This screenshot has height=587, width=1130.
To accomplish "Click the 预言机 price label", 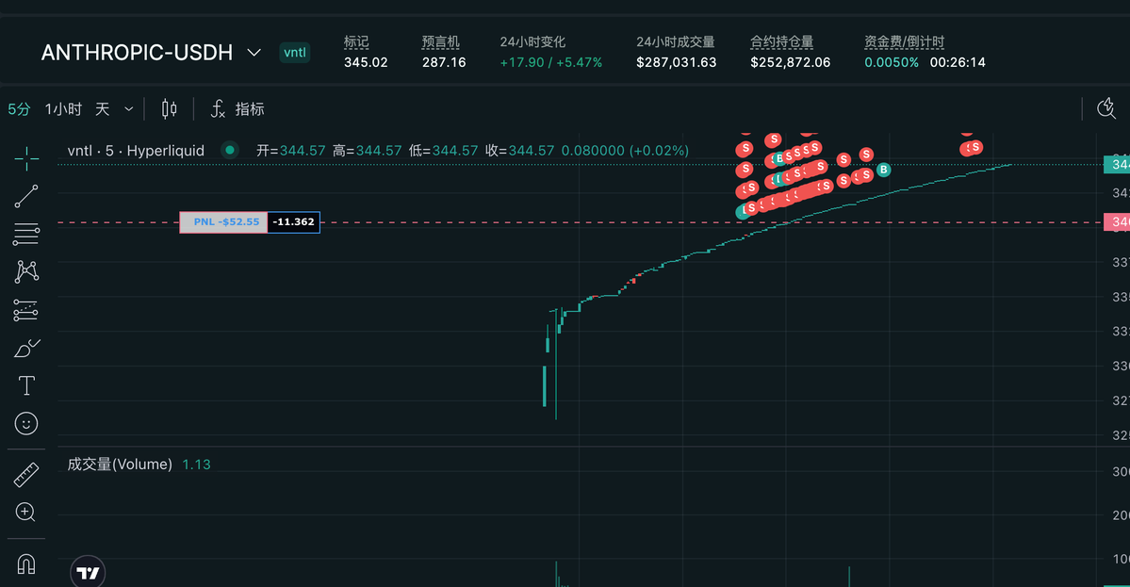I will click(440, 41).
